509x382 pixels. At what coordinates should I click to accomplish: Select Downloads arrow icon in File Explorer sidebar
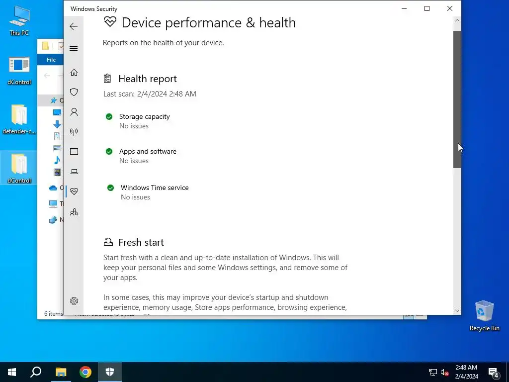[57, 124]
